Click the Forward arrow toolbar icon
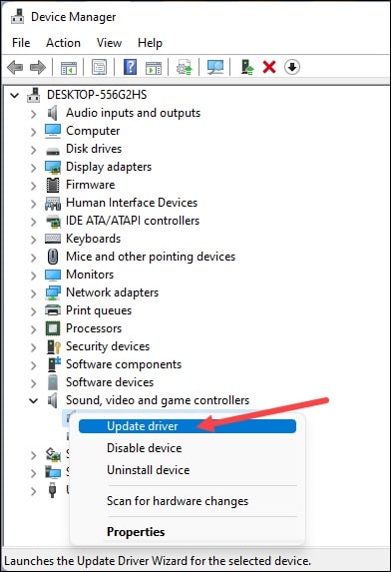Image resolution: width=391 pixels, height=572 pixels. pos(38,67)
